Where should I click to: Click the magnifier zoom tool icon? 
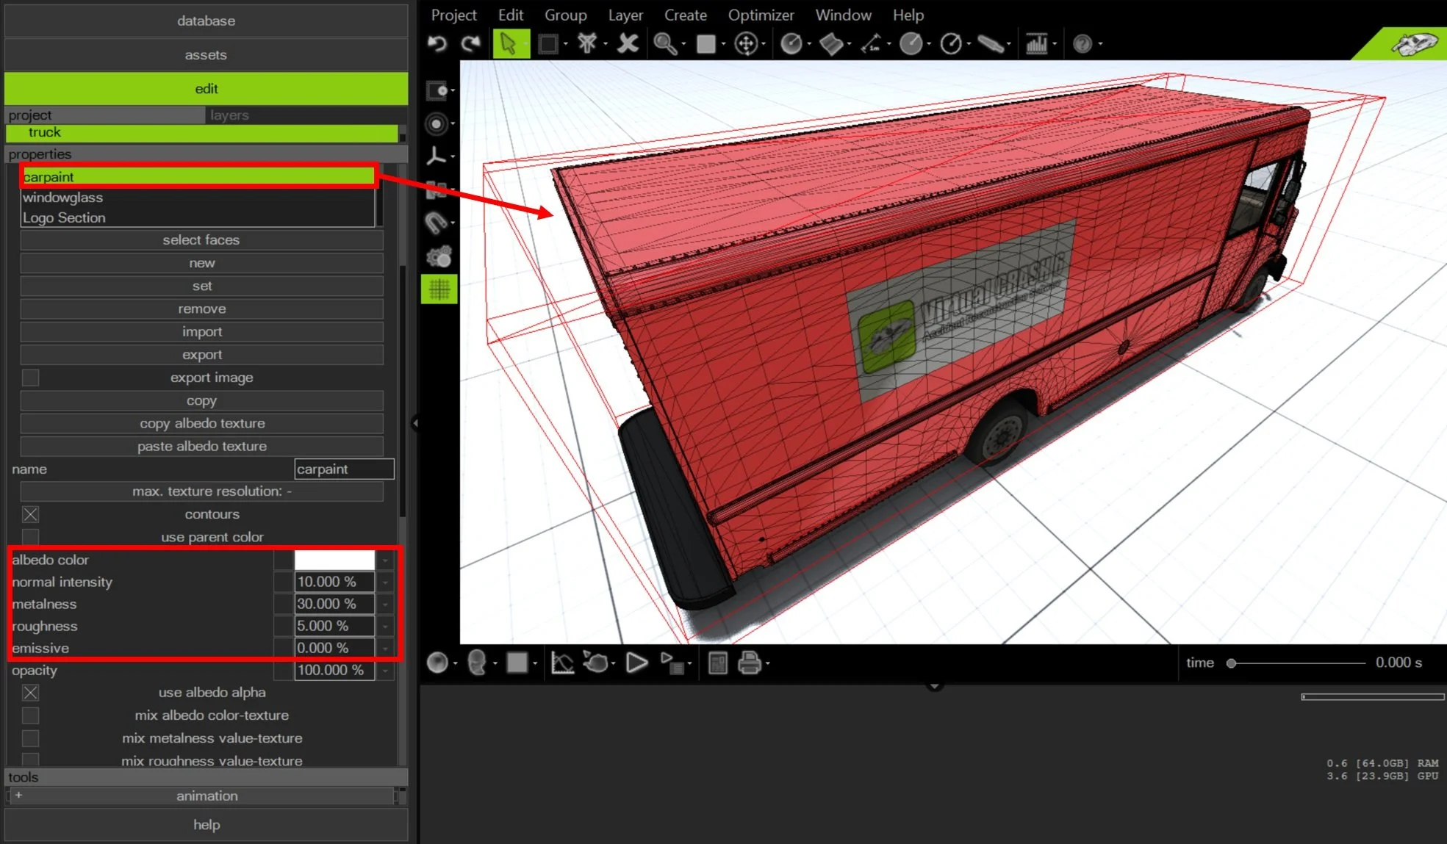point(665,44)
